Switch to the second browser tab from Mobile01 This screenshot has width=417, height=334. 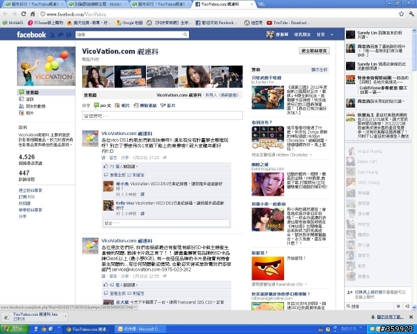97,5
